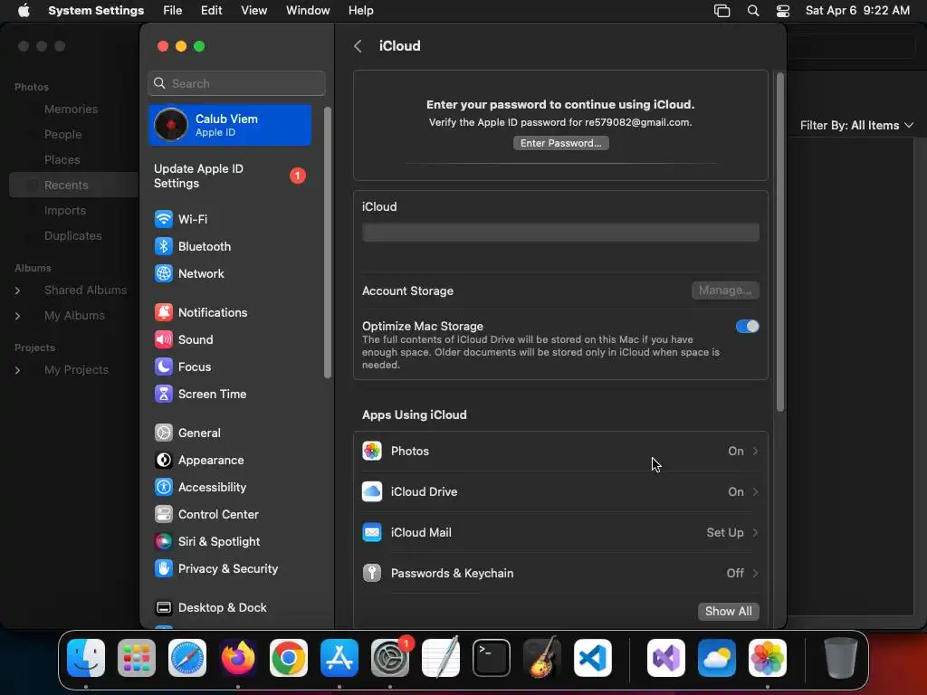The height and width of the screenshot is (695, 927).
Task: Open Terminal from the Dock
Action: [492, 658]
